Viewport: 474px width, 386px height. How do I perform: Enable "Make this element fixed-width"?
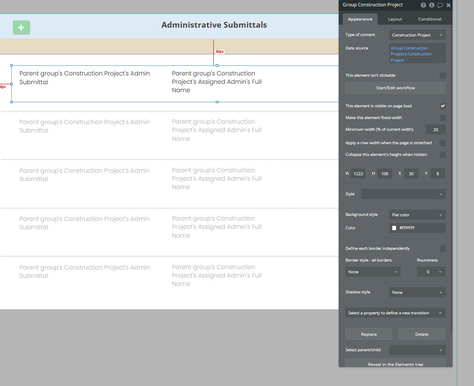(x=443, y=118)
